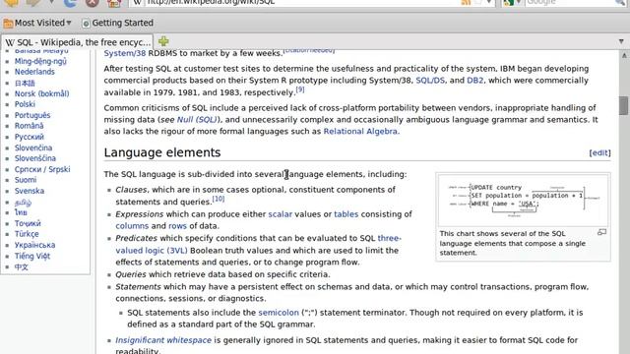Viewport: 630px width, 354px height.
Task: Click the edit link for Language elements
Action: [599, 153]
